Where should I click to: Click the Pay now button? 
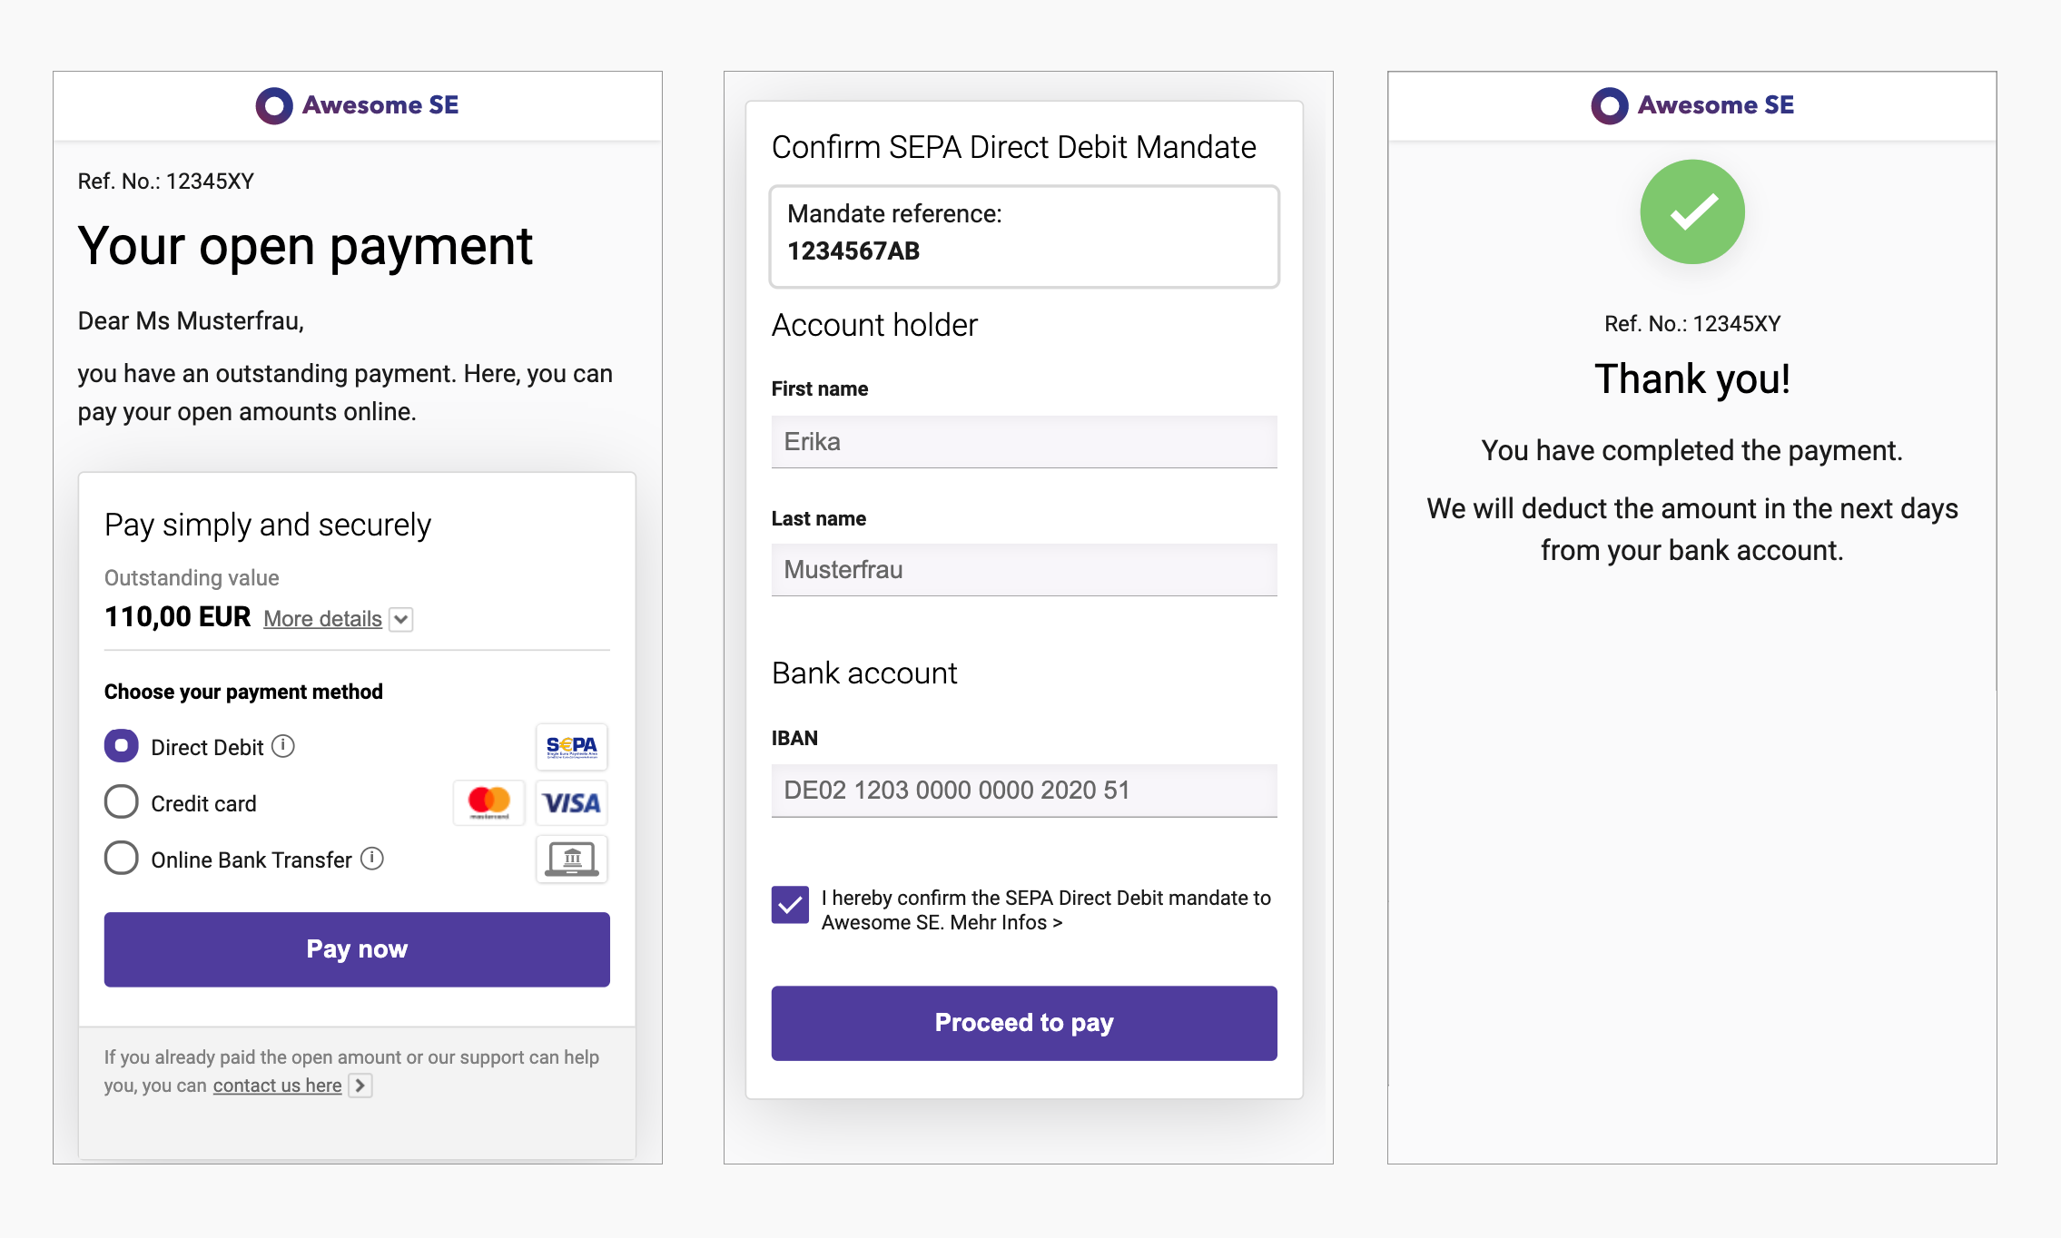pyautogui.click(x=357, y=948)
